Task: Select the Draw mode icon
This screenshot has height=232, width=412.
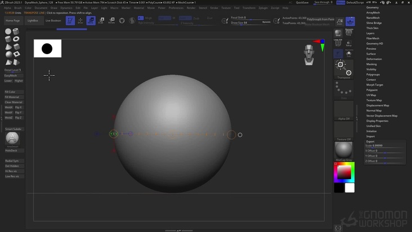Action: coord(80,20)
